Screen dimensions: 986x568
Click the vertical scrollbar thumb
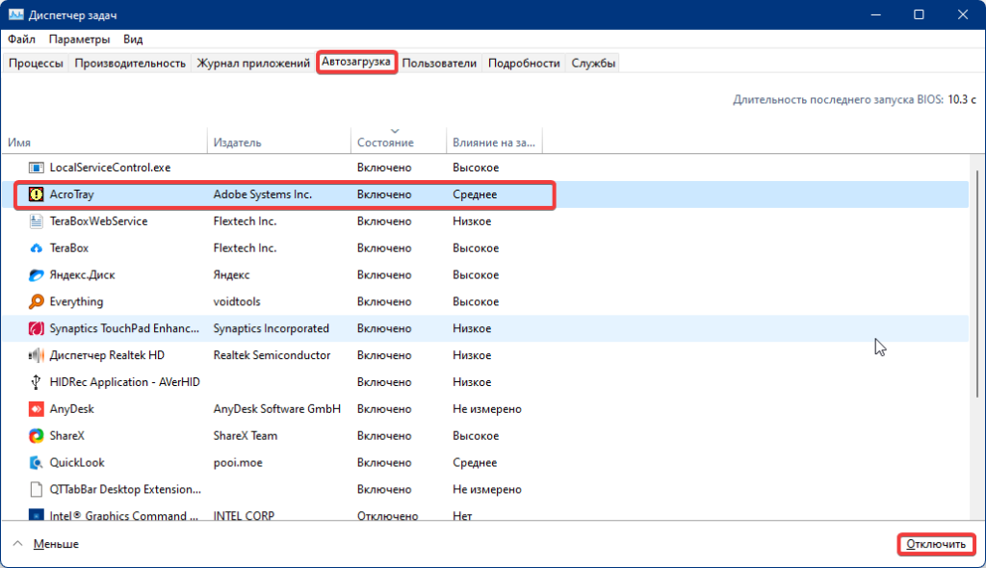click(976, 283)
